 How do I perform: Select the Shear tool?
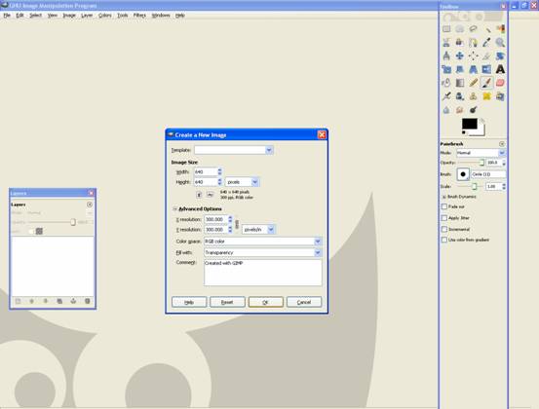[x=460, y=69]
